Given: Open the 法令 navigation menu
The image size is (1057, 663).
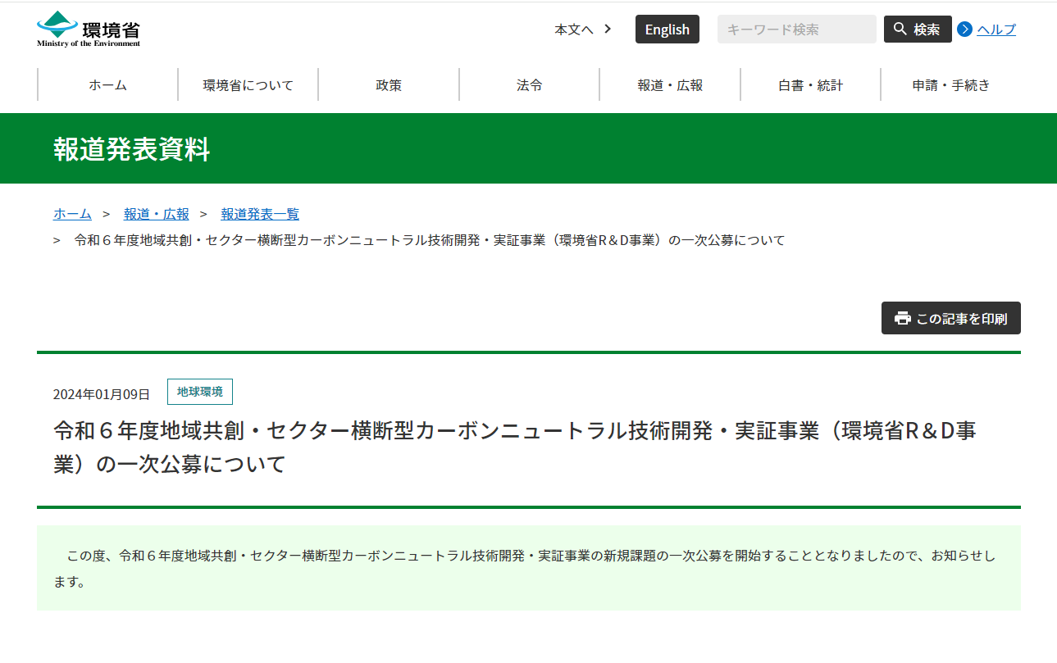Looking at the screenshot, I should tap(528, 84).
